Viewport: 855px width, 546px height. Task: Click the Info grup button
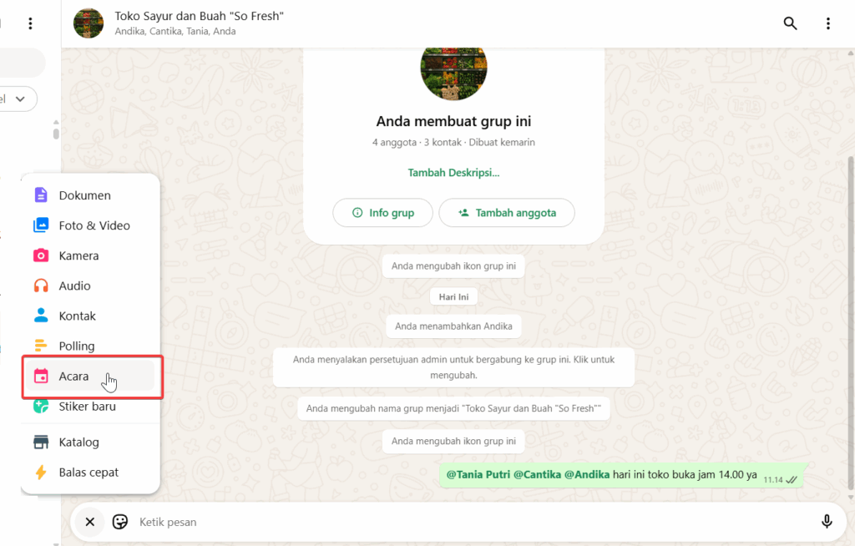point(382,213)
